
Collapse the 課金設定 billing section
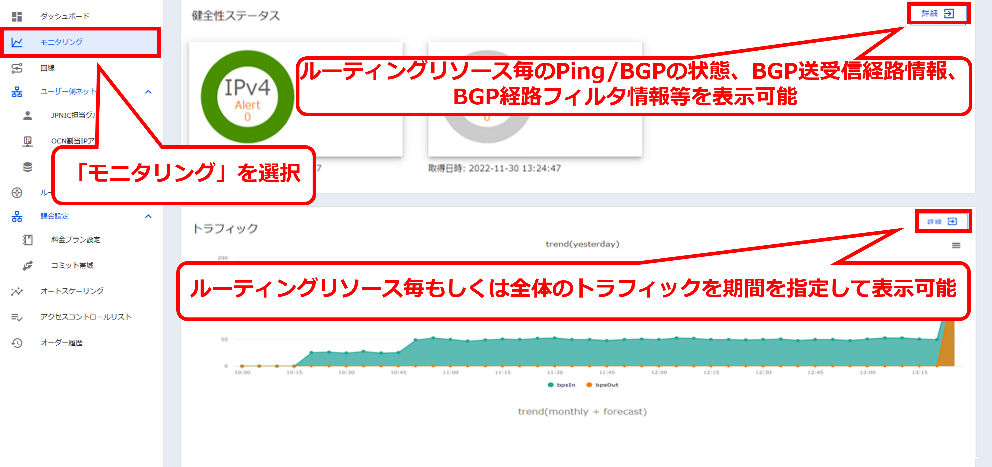(148, 216)
